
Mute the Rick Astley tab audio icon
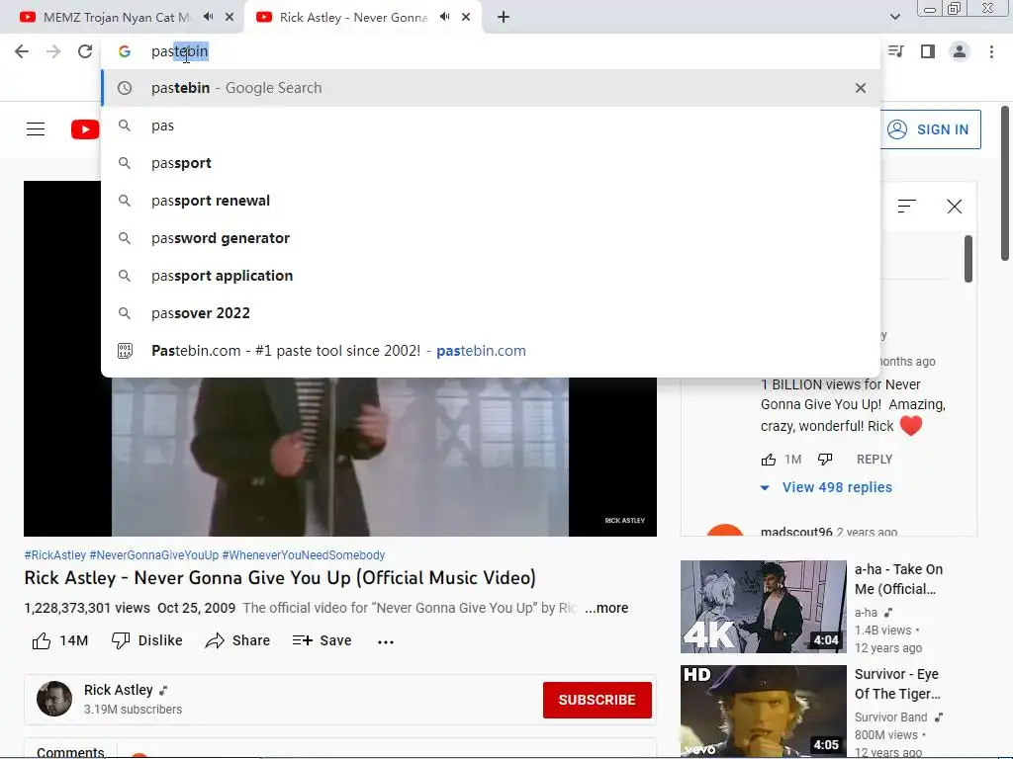point(444,17)
